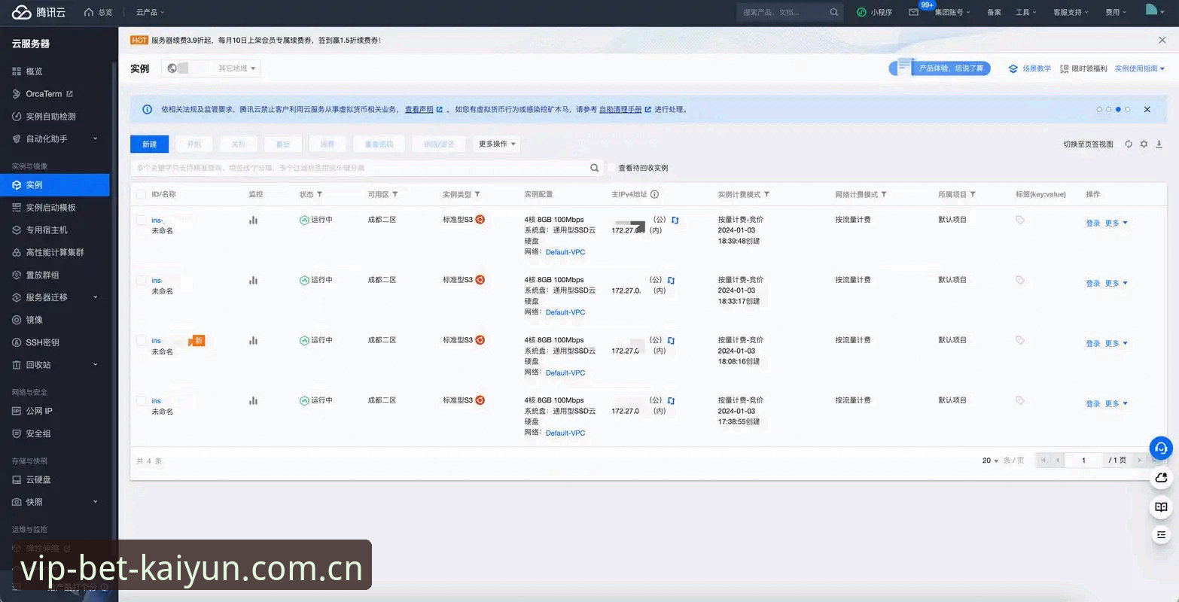
Task: Open Default-VPC link of instance created 18:08:16
Action: pos(565,372)
